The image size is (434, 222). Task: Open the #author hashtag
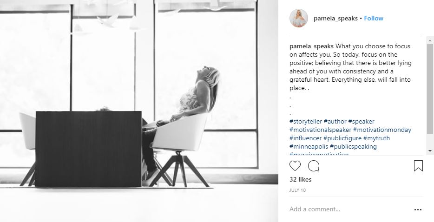coord(335,121)
